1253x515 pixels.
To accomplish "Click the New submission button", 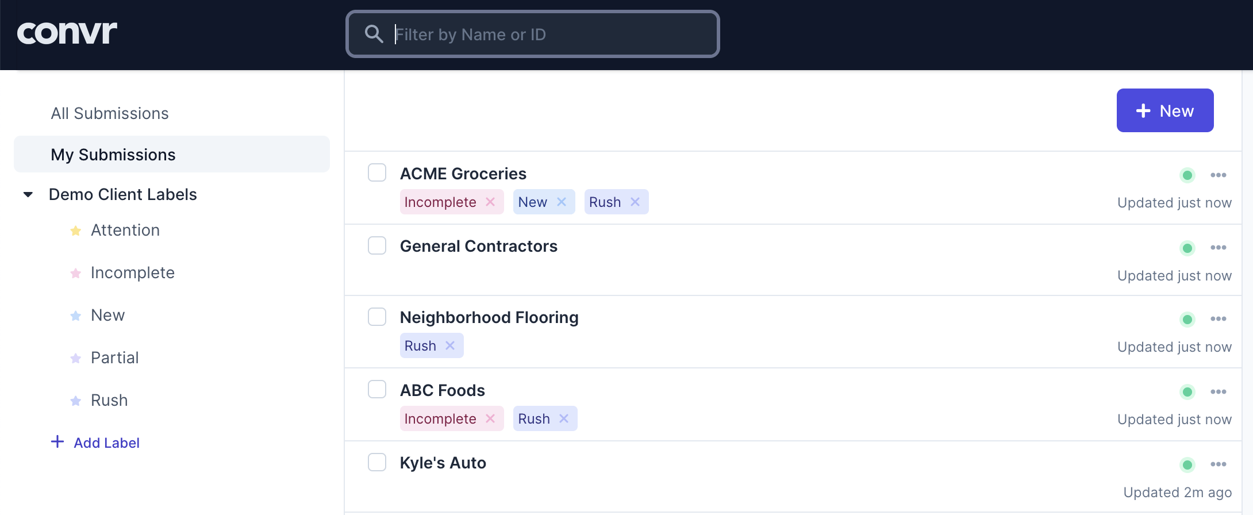I will [1164, 110].
